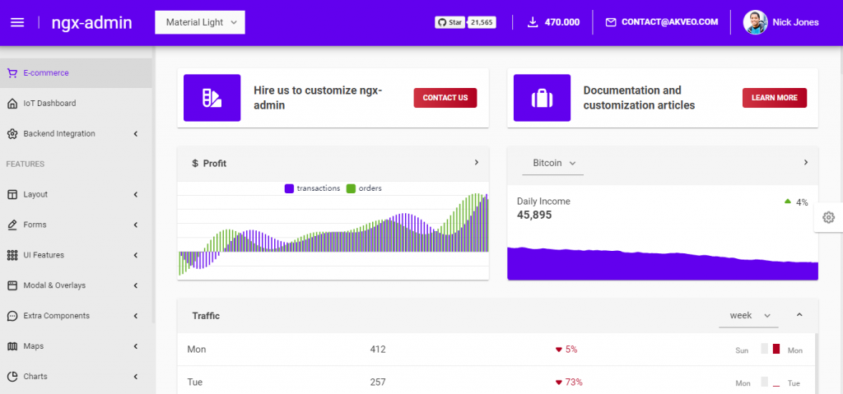Click the Modal & Overlays window icon

[12, 285]
